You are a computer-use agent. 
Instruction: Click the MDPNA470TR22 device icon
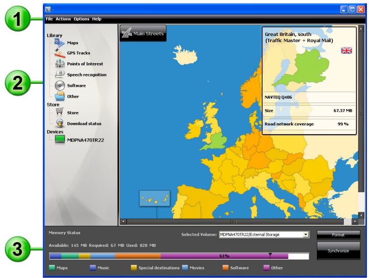[60, 139]
